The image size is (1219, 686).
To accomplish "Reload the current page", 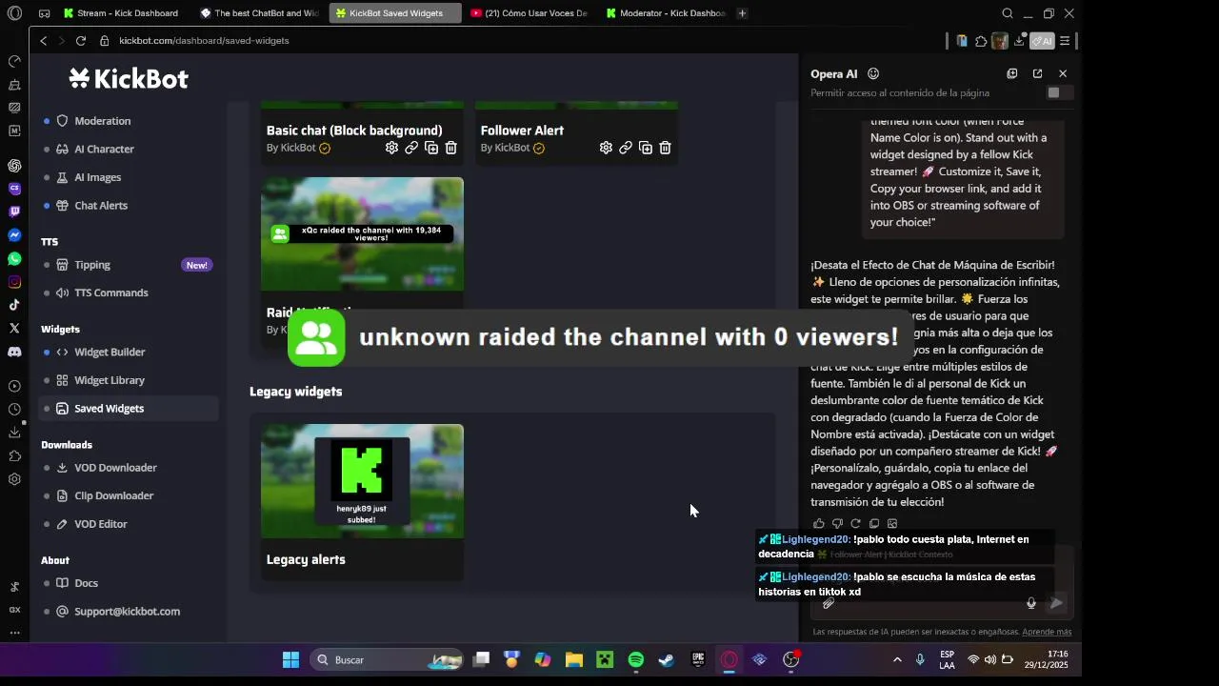I will pyautogui.click(x=81, y=41).
